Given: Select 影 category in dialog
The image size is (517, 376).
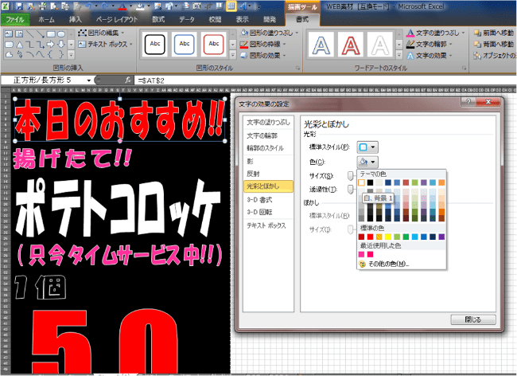Looking at the screenshot, I should click(x=268, y=161).
